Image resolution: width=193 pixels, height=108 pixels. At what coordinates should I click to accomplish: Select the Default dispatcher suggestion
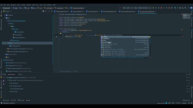[x=125, y=39]
